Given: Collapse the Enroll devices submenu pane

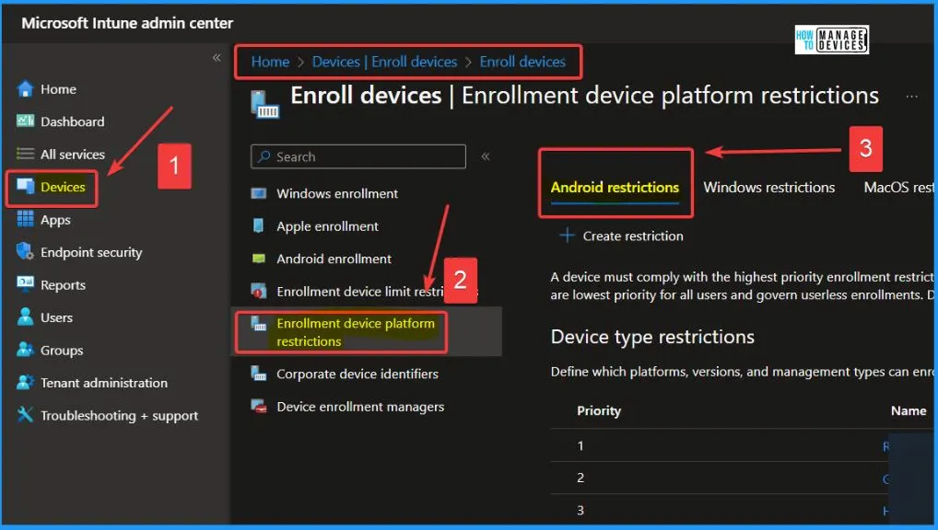Looking at the screenshot, I should [x=486, y=156].
